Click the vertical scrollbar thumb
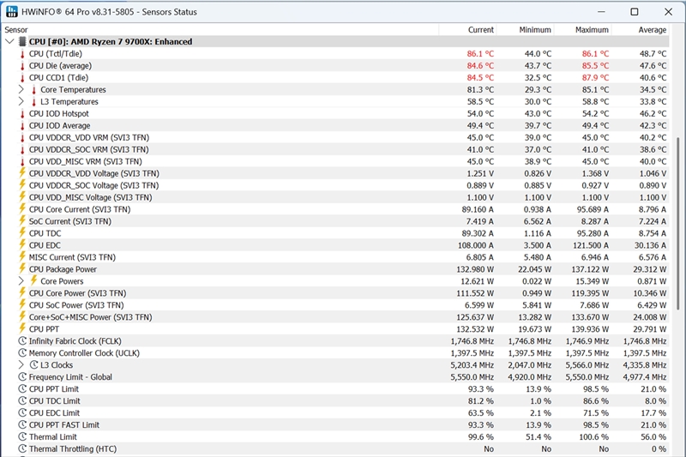This screenshot has width=686, height=457. (x=678, y=222)
